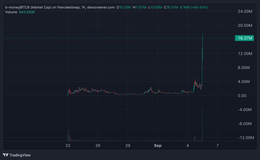Click the open value O10.20M
The height and width of the screenshot is (160, 260).
tap(124, 8)
